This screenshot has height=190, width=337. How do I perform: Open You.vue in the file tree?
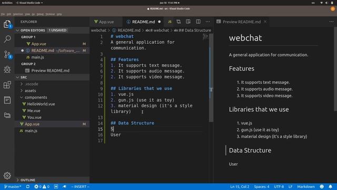34,117
